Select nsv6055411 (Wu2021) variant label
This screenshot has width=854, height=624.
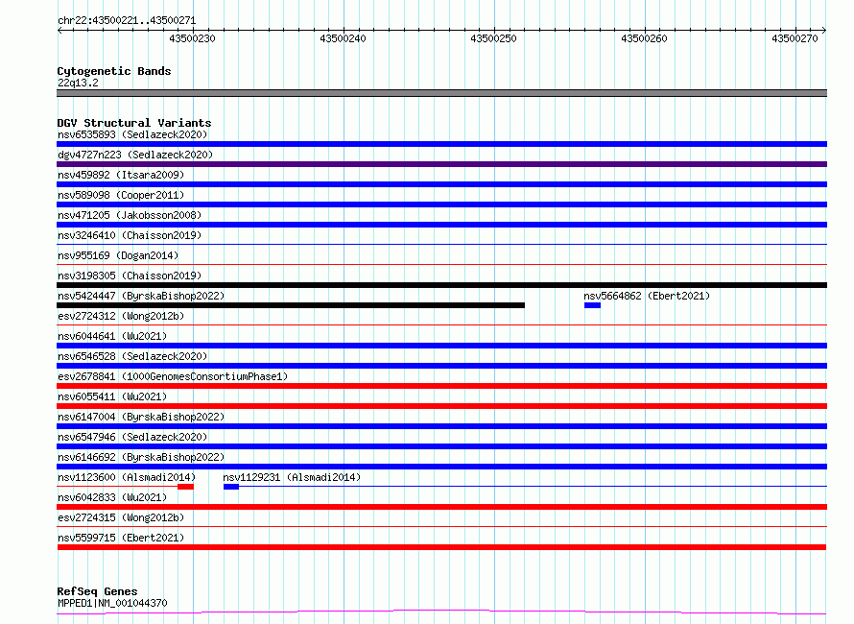pyautogui.click(x=112, y=396)
